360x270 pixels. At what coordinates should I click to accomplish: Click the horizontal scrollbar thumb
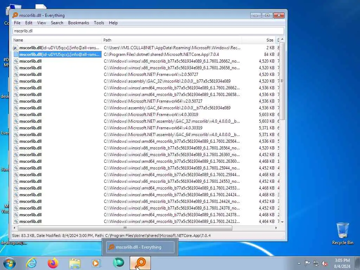coord(125,228)
